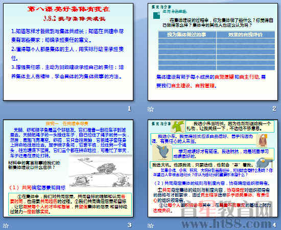
Task: Click the slide number 1 label
Action: (129, 109)
